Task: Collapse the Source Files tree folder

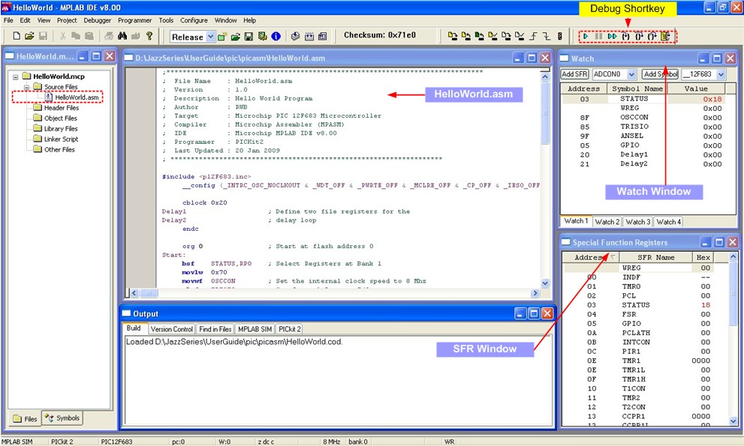Action: 26,87
